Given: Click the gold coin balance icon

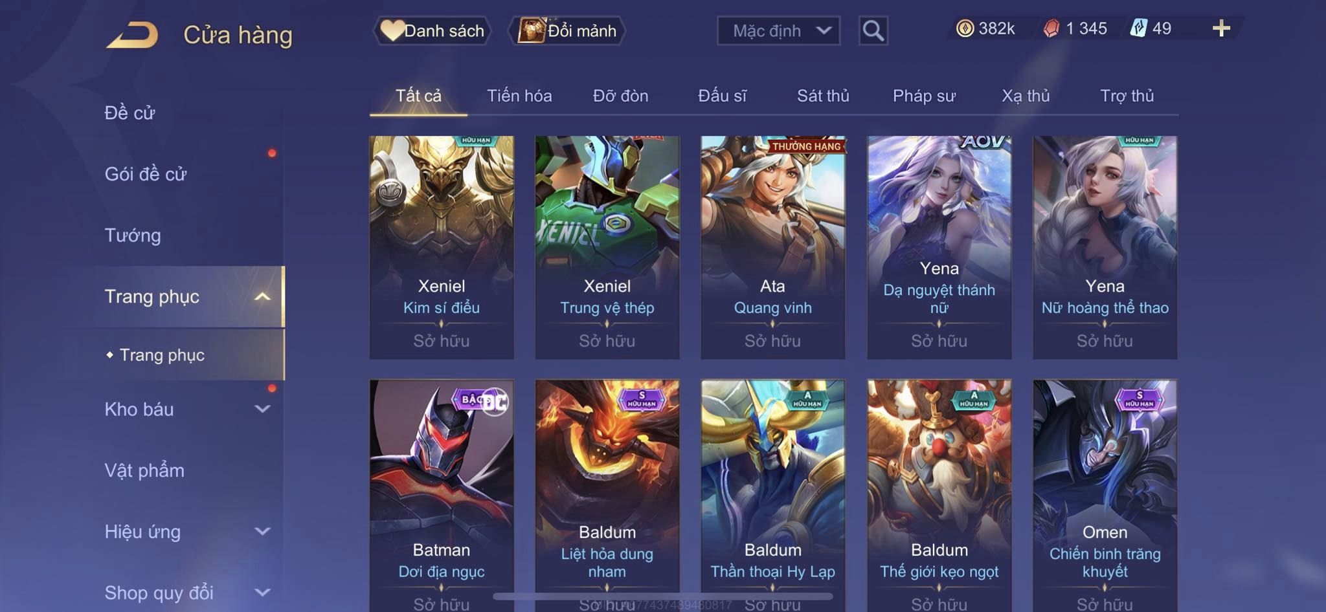Looking at the screenshot, I should (965, 28).
